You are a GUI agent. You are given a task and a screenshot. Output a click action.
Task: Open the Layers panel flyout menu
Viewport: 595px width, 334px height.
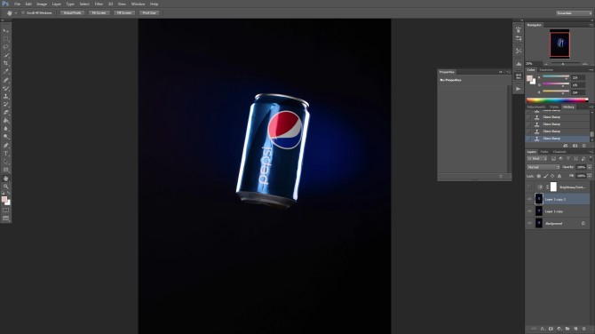click(591, 152)
